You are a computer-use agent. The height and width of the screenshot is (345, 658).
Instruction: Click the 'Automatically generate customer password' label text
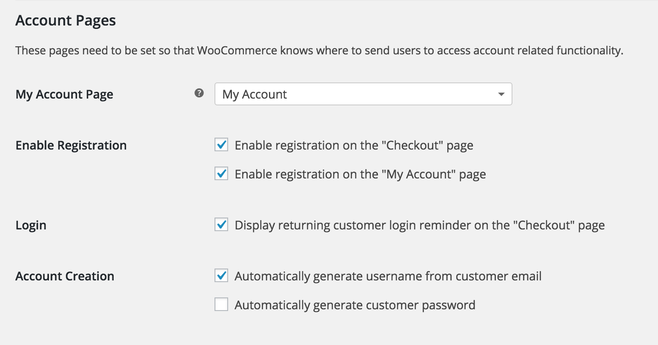[x=355, y=305]
